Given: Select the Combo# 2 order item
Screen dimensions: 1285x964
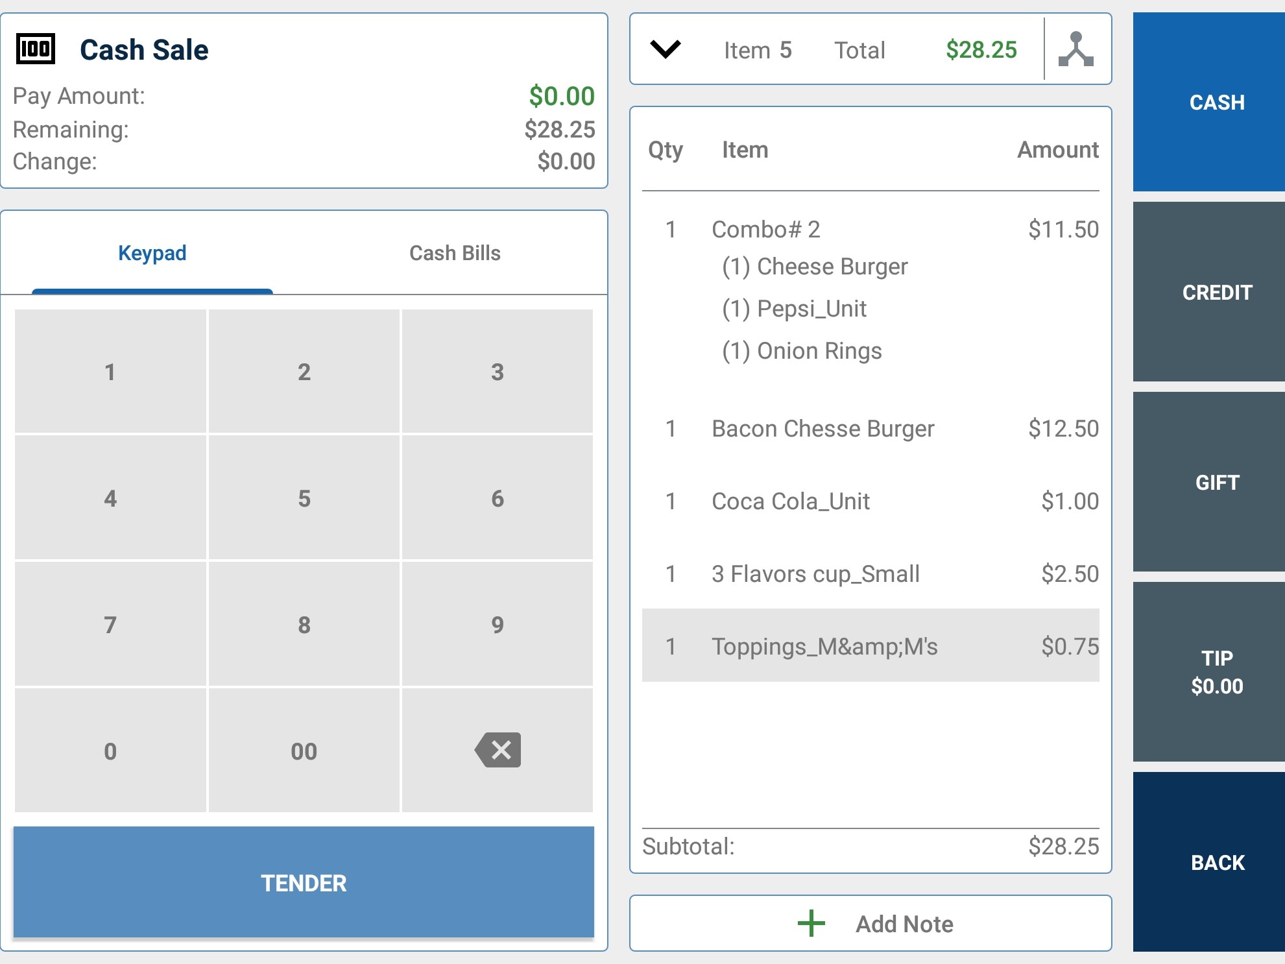Looking at the screenshot, I should point(870,230).
